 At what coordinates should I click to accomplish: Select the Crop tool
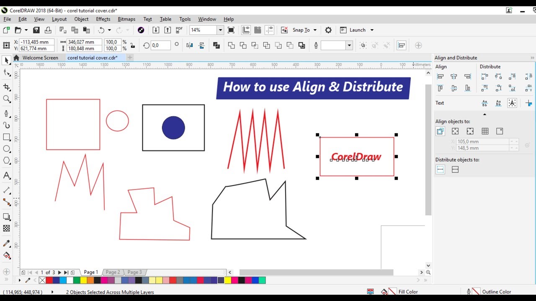(6, 87)
